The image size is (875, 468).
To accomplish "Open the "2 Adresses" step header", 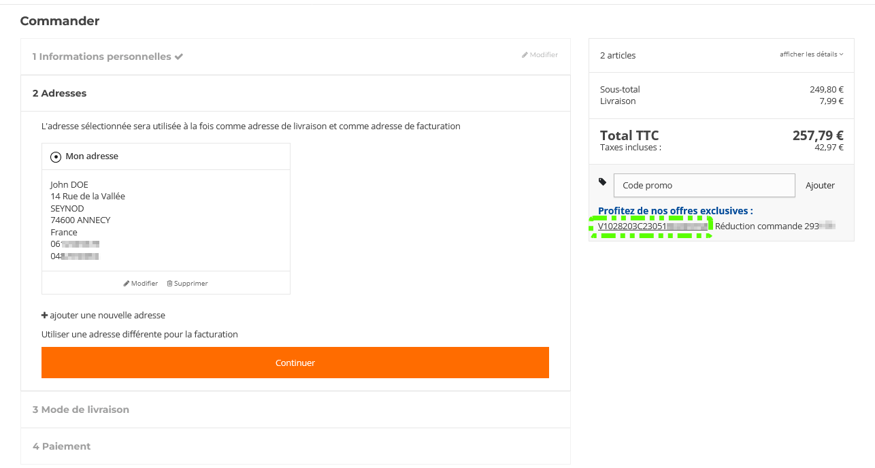I will (x=60, y=93).
